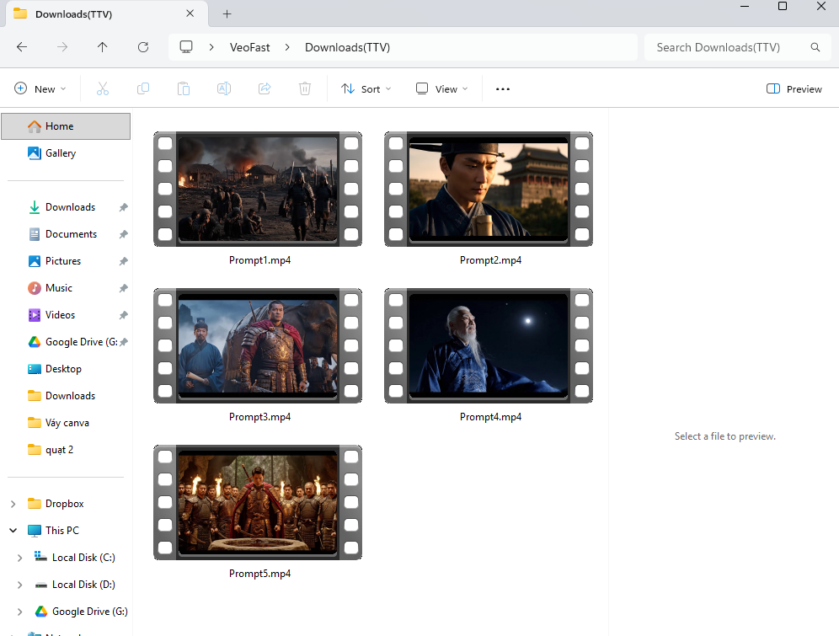Click the pin icon next to Pictures
The height and width of the screenshot is (636, 839).
(x=124, y=261)
